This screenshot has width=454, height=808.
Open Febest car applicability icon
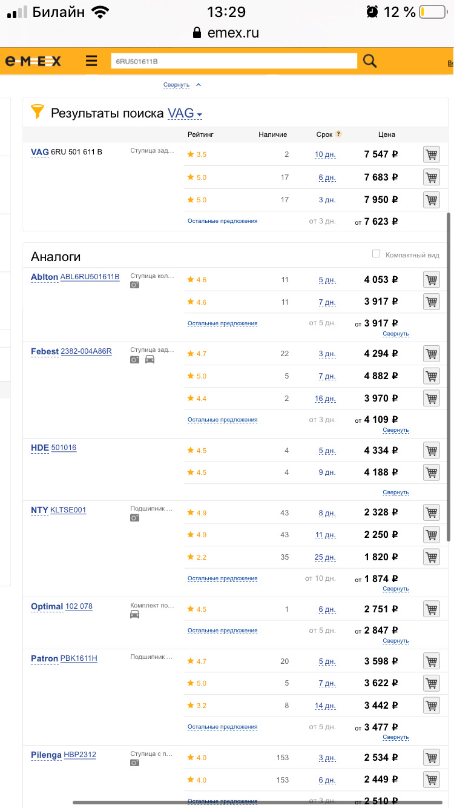pyautogui.click(x=150, y=359)
